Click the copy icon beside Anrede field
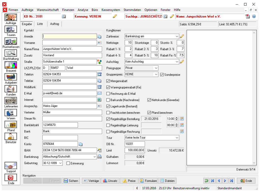The width and height of the screenshot is (260, 192). 99,36
